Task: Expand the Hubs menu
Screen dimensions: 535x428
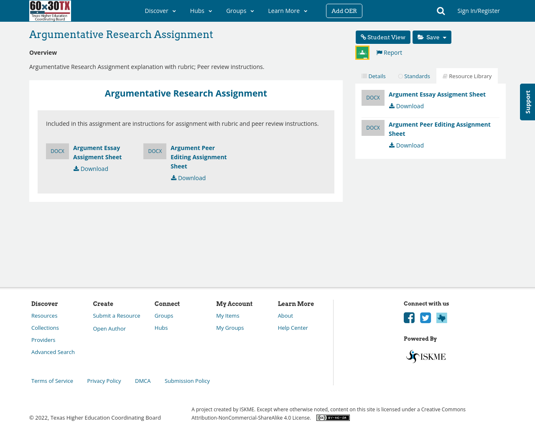Action: [x=201, y=11]
